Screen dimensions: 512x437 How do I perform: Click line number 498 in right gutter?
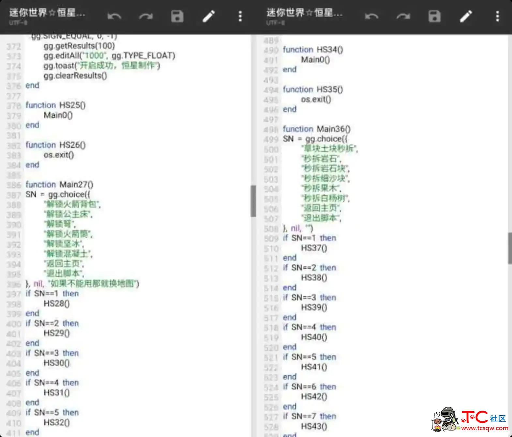click(x=271, y=130)
